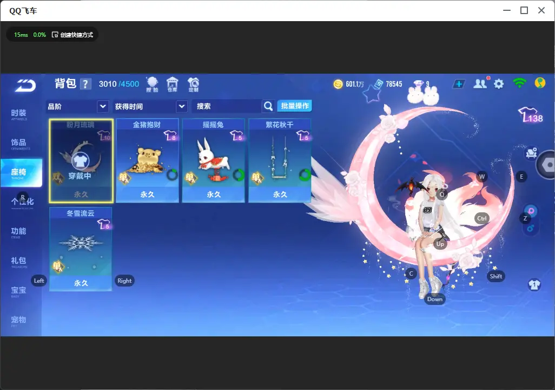Click the 创建快捷方式 shortcut icon
Image resolution: width=555 pixels, height=390 pixels.
click(55, 35)
